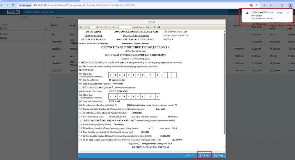This screenshot has height=160, width=295.
Task: Bookmark this page with star icon
Action: pos(256,5)
